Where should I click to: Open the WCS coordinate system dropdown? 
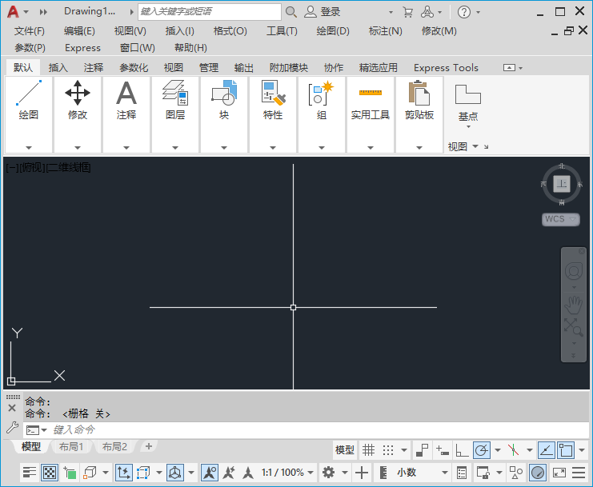(560, 219)
